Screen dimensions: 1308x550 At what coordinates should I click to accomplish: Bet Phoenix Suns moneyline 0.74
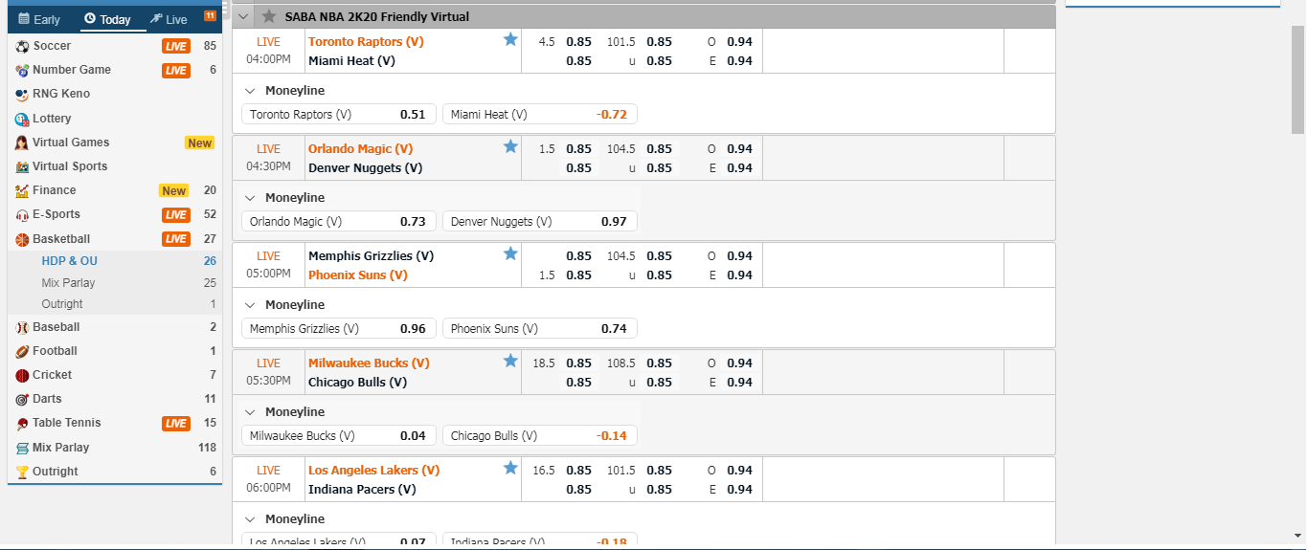pos(539,328)
